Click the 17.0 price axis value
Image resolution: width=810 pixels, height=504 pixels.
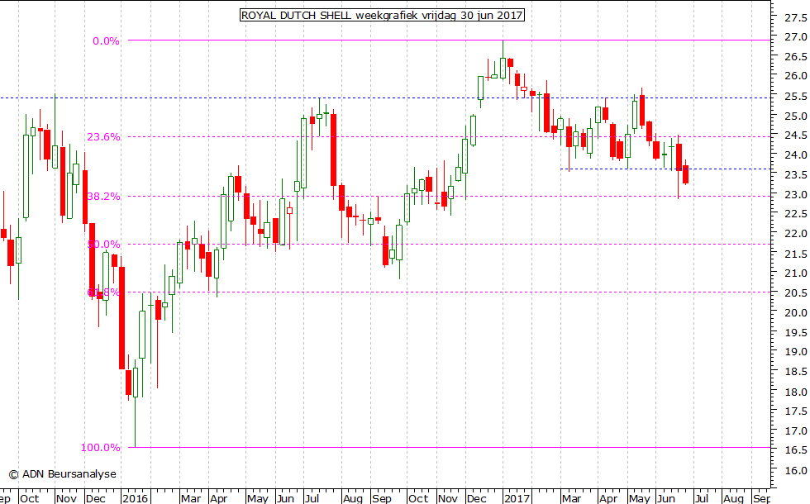tap(795, 430)
